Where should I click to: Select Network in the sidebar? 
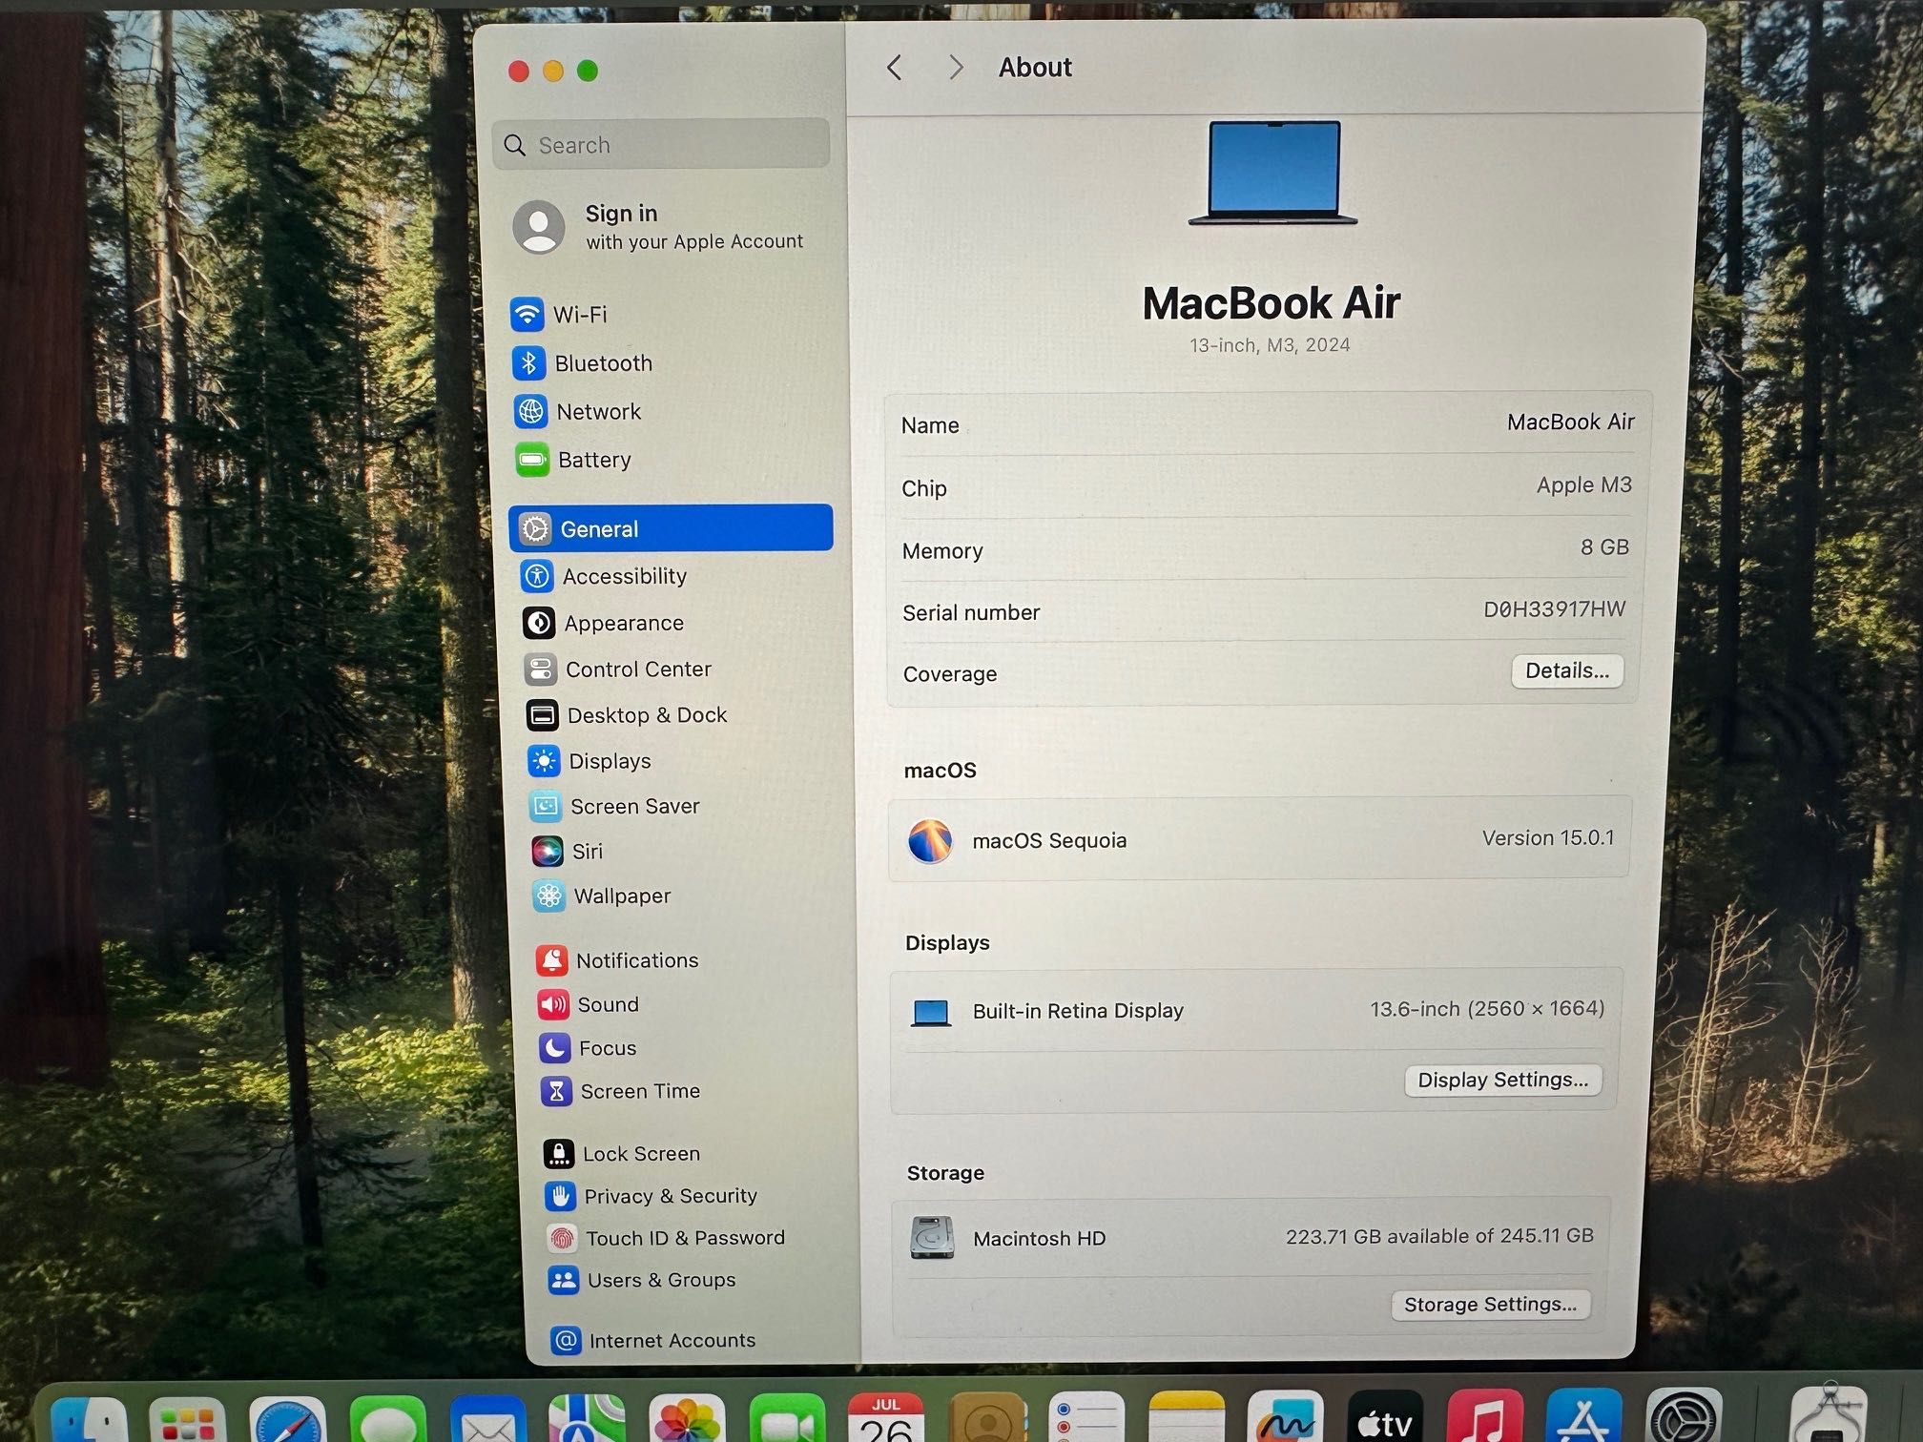tap(578, 412)
